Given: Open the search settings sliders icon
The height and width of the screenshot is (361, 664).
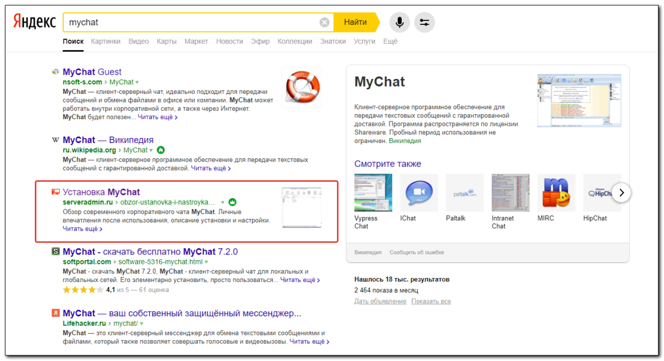Looking at the screenshot, I should (x=424, y=23).
